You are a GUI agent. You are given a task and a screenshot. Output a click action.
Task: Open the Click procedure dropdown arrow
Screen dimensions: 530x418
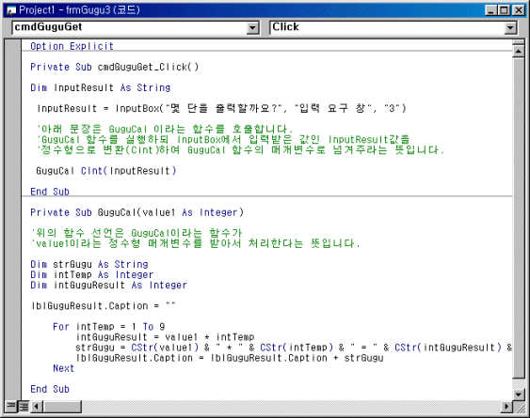tap(511, 27)
